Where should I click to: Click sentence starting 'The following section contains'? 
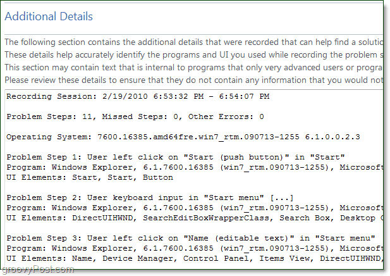point(194,42)
